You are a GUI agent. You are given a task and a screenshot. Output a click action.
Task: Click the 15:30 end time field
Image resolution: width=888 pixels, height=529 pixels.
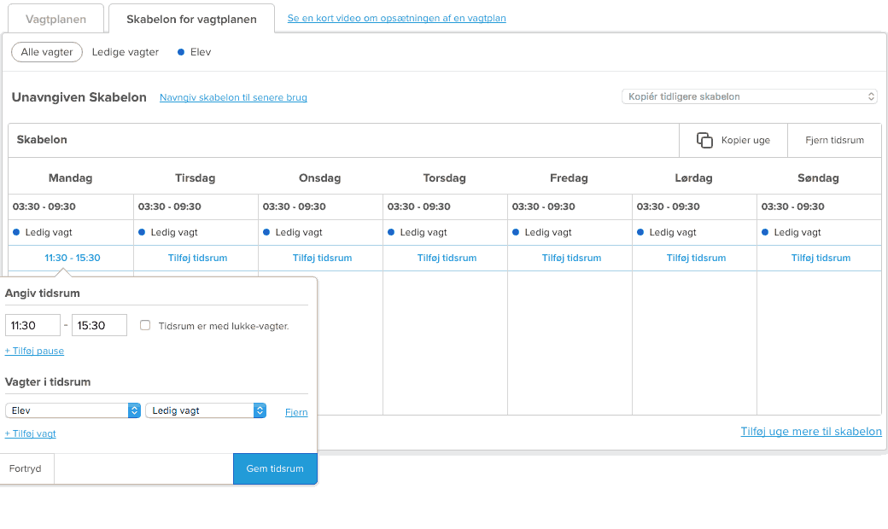(99, 325)
